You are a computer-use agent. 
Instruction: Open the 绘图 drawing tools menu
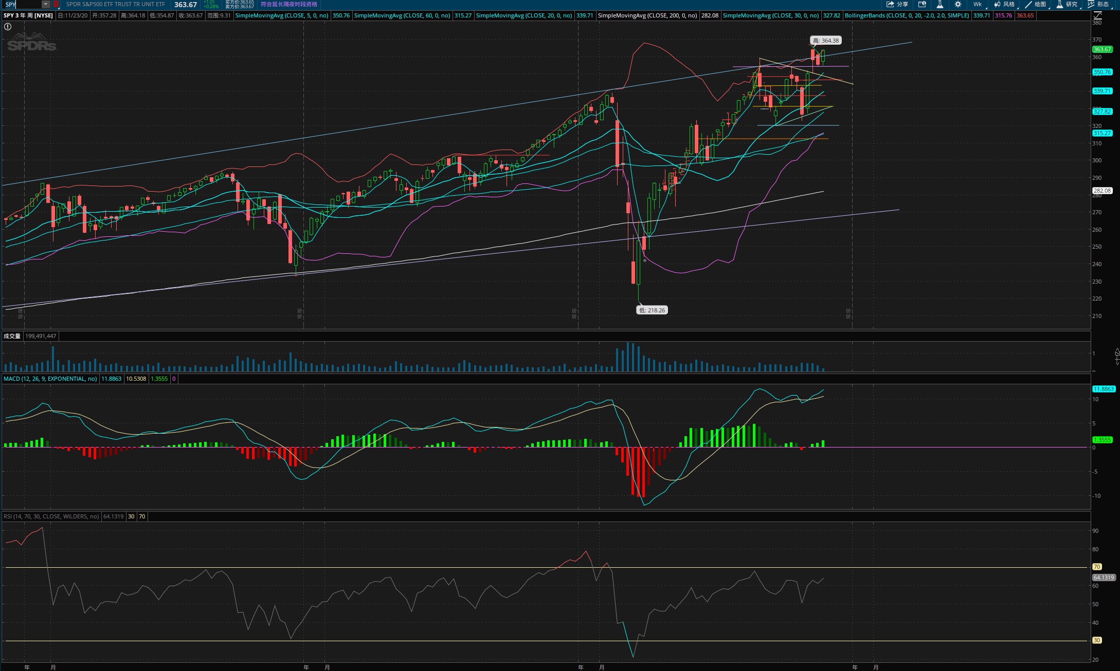point(1035,4)
